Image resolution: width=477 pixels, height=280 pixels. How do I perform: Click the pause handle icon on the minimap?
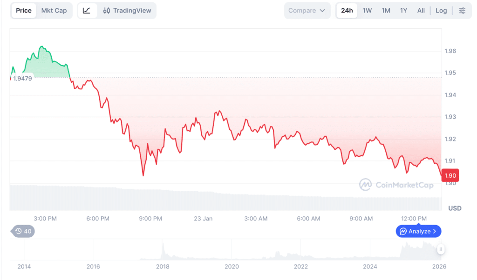[x=440, y=249]
